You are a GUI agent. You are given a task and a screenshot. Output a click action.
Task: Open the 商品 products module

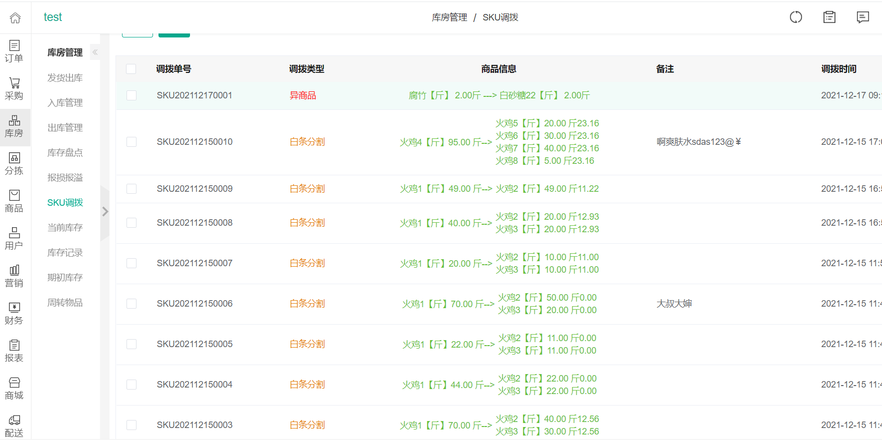tap(14, 202)
